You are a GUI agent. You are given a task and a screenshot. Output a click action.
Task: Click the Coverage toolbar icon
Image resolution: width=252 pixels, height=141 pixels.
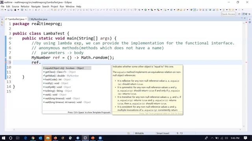click(x=152, y=10)
